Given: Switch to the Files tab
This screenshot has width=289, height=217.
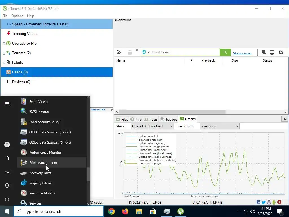Looking at the screenshot, I should (122, 120).
